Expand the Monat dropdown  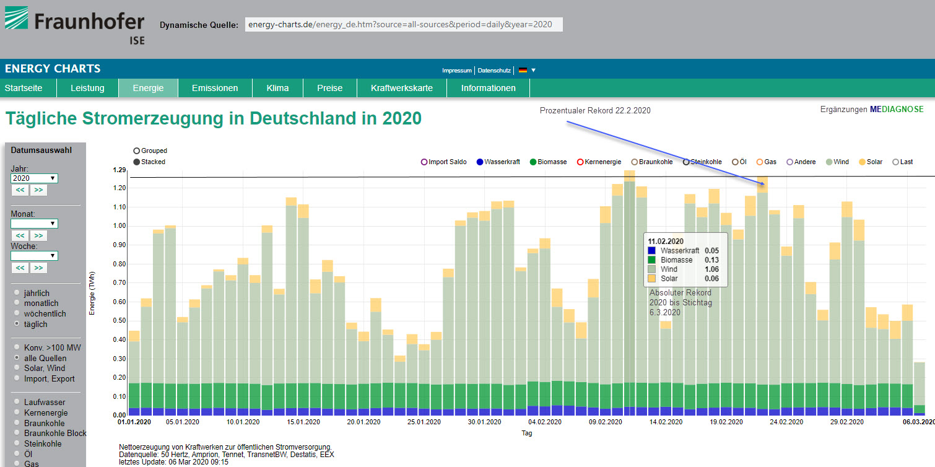[x=35, y=224]
